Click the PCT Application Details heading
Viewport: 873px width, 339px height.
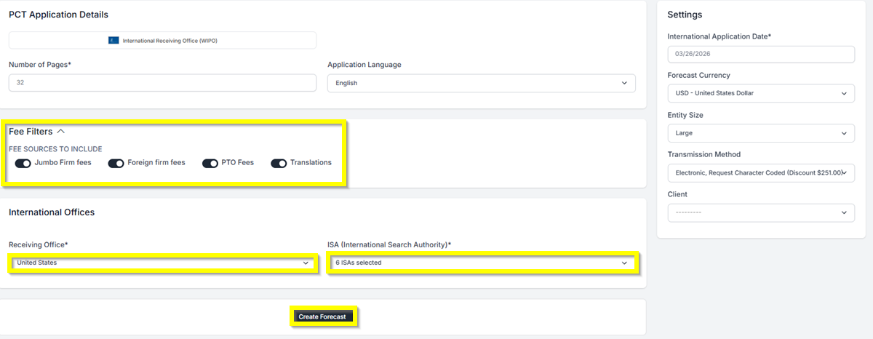coord(58,15)
